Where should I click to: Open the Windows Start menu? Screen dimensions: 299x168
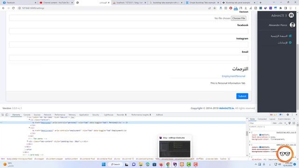pyautogui.click(x=104, y=164)
